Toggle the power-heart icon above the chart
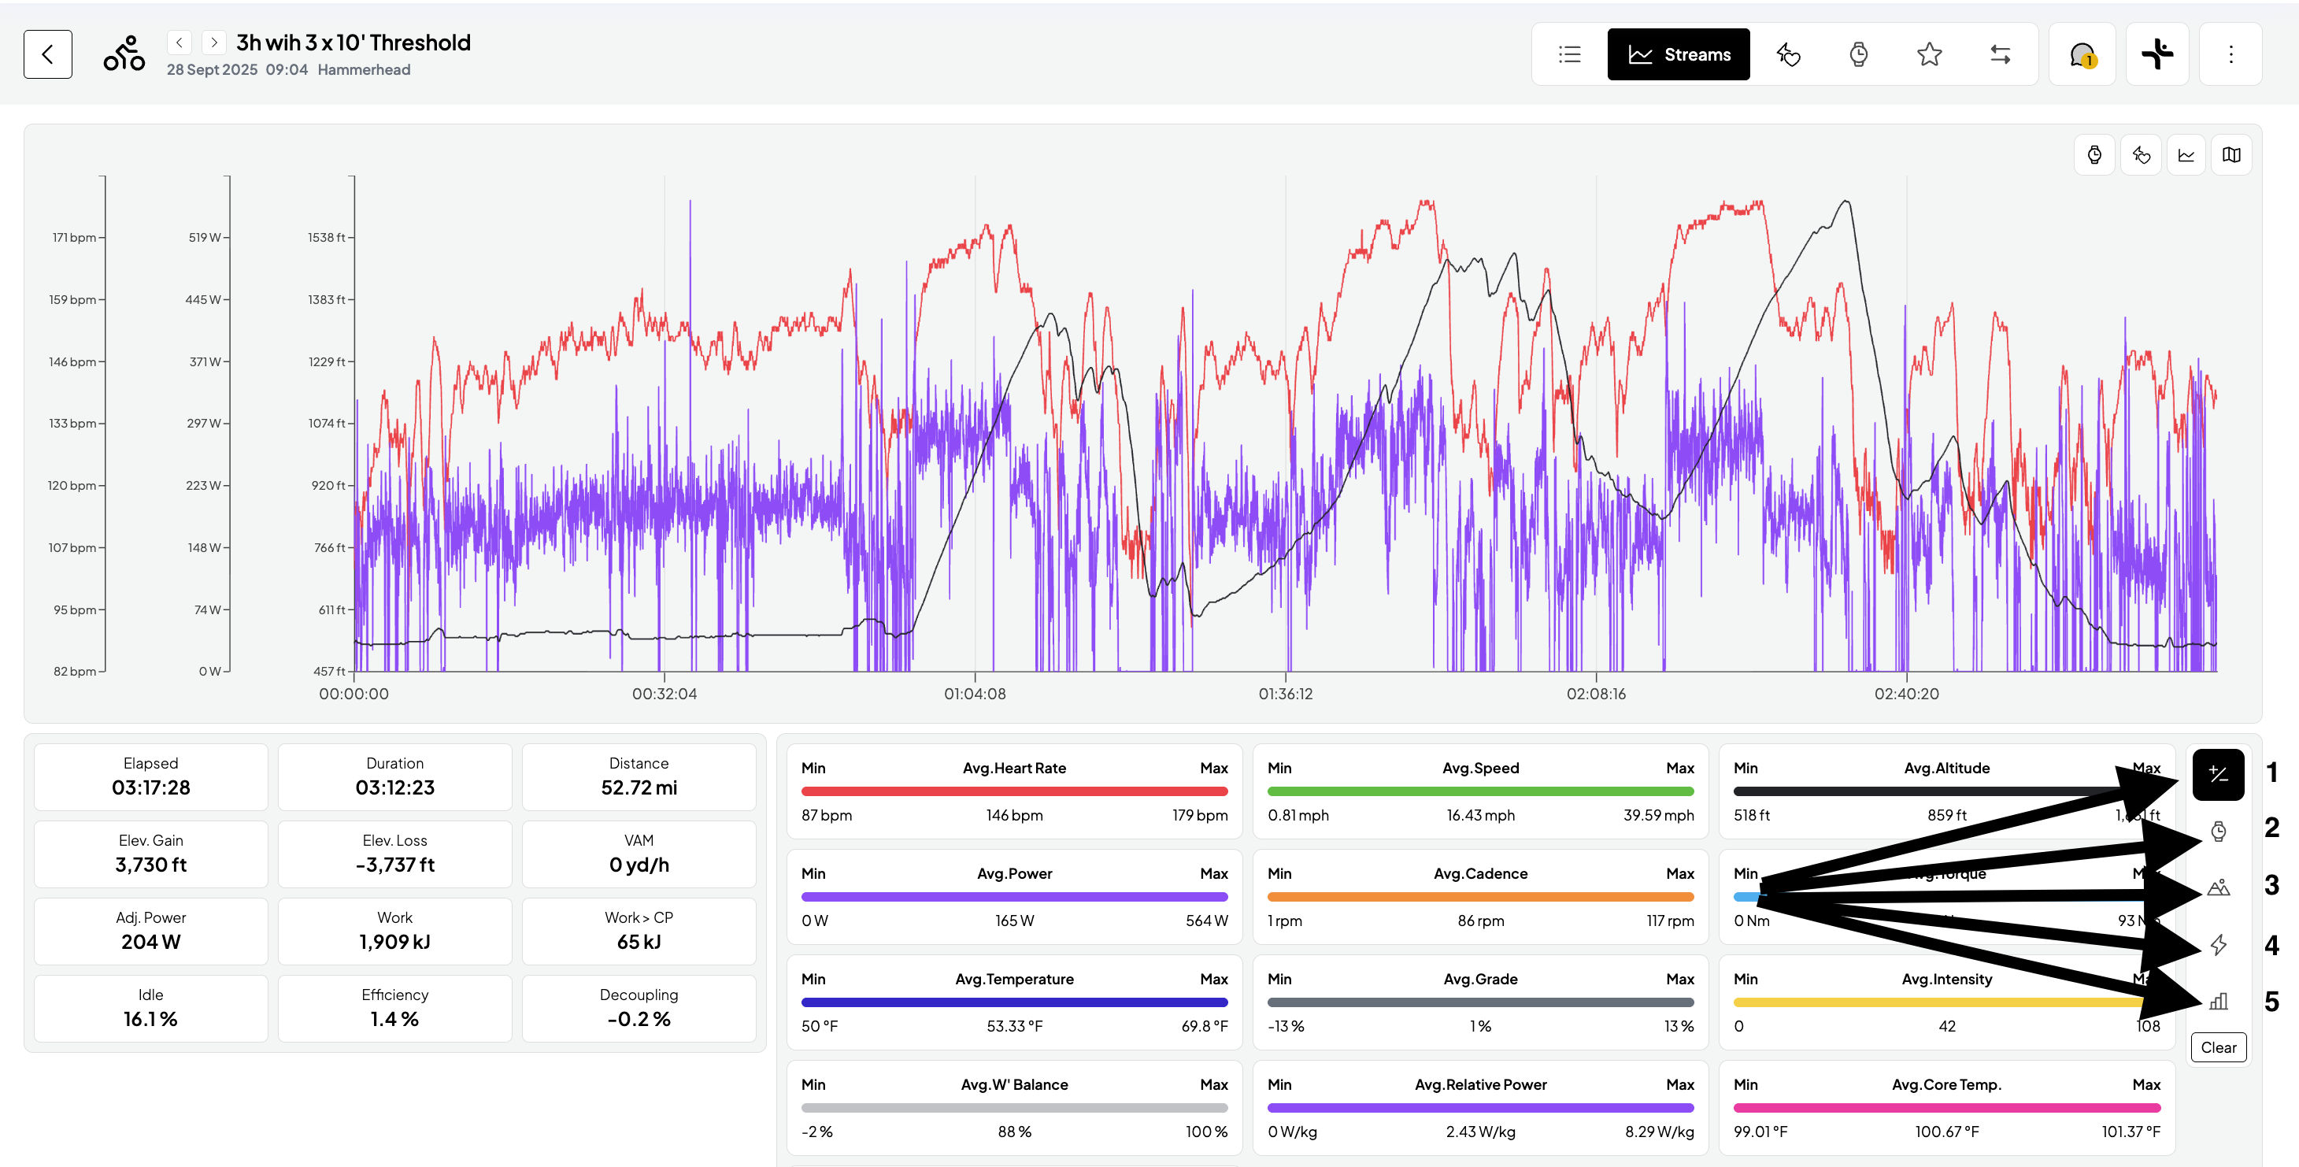Screen dimensions: 2299x1167 2141,155
